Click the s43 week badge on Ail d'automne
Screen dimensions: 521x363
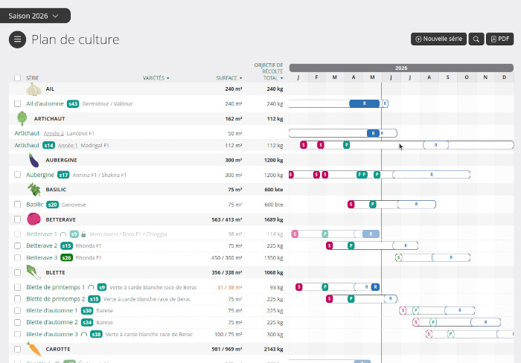pyautogui.click(x=73, y=104)
